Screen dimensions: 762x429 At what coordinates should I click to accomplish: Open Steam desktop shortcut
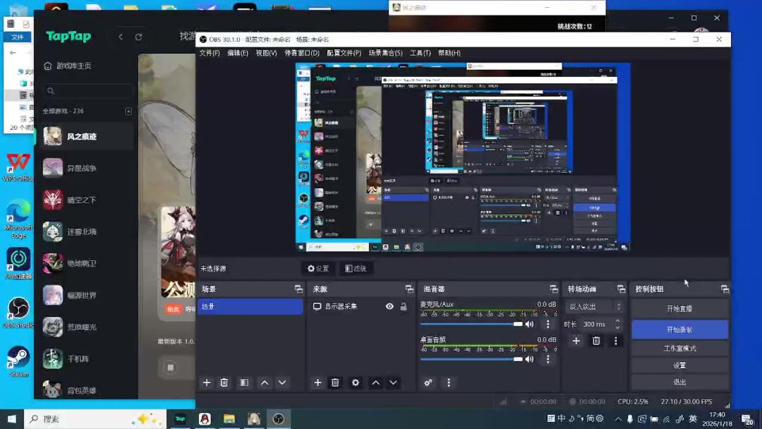[18, 361]
